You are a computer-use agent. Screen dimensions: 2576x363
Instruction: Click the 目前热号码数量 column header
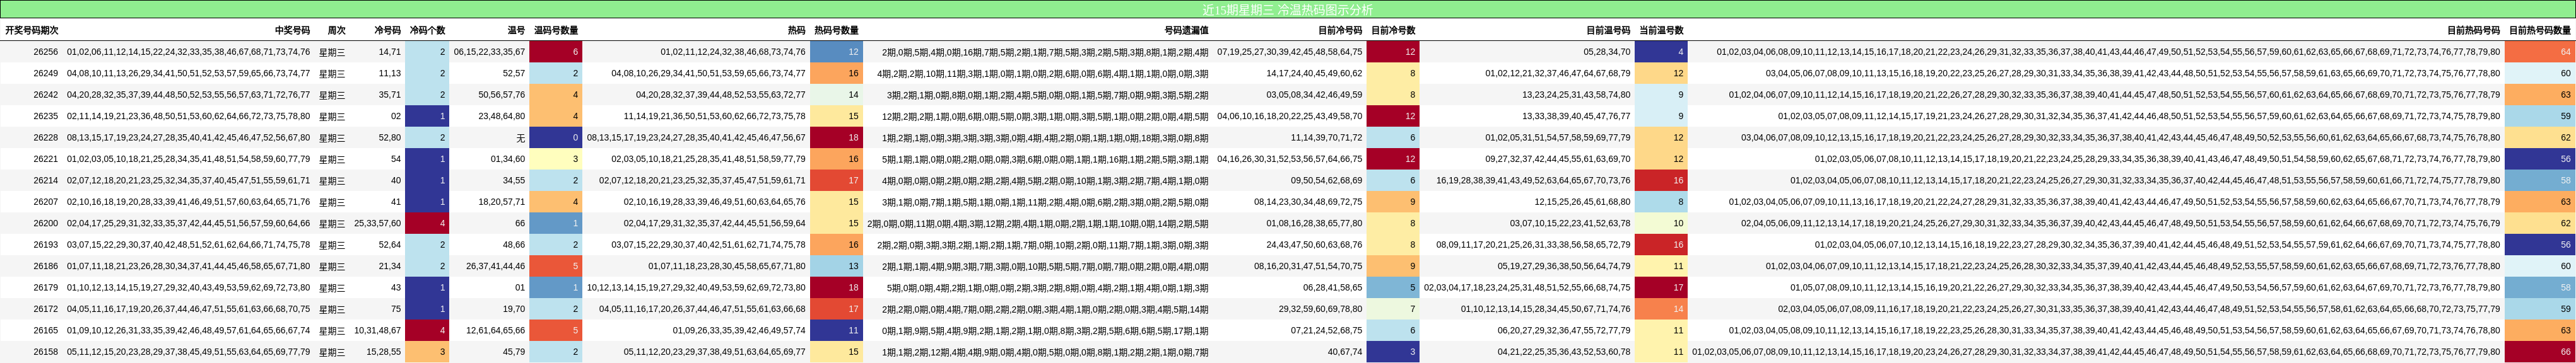pos(2540,30)
